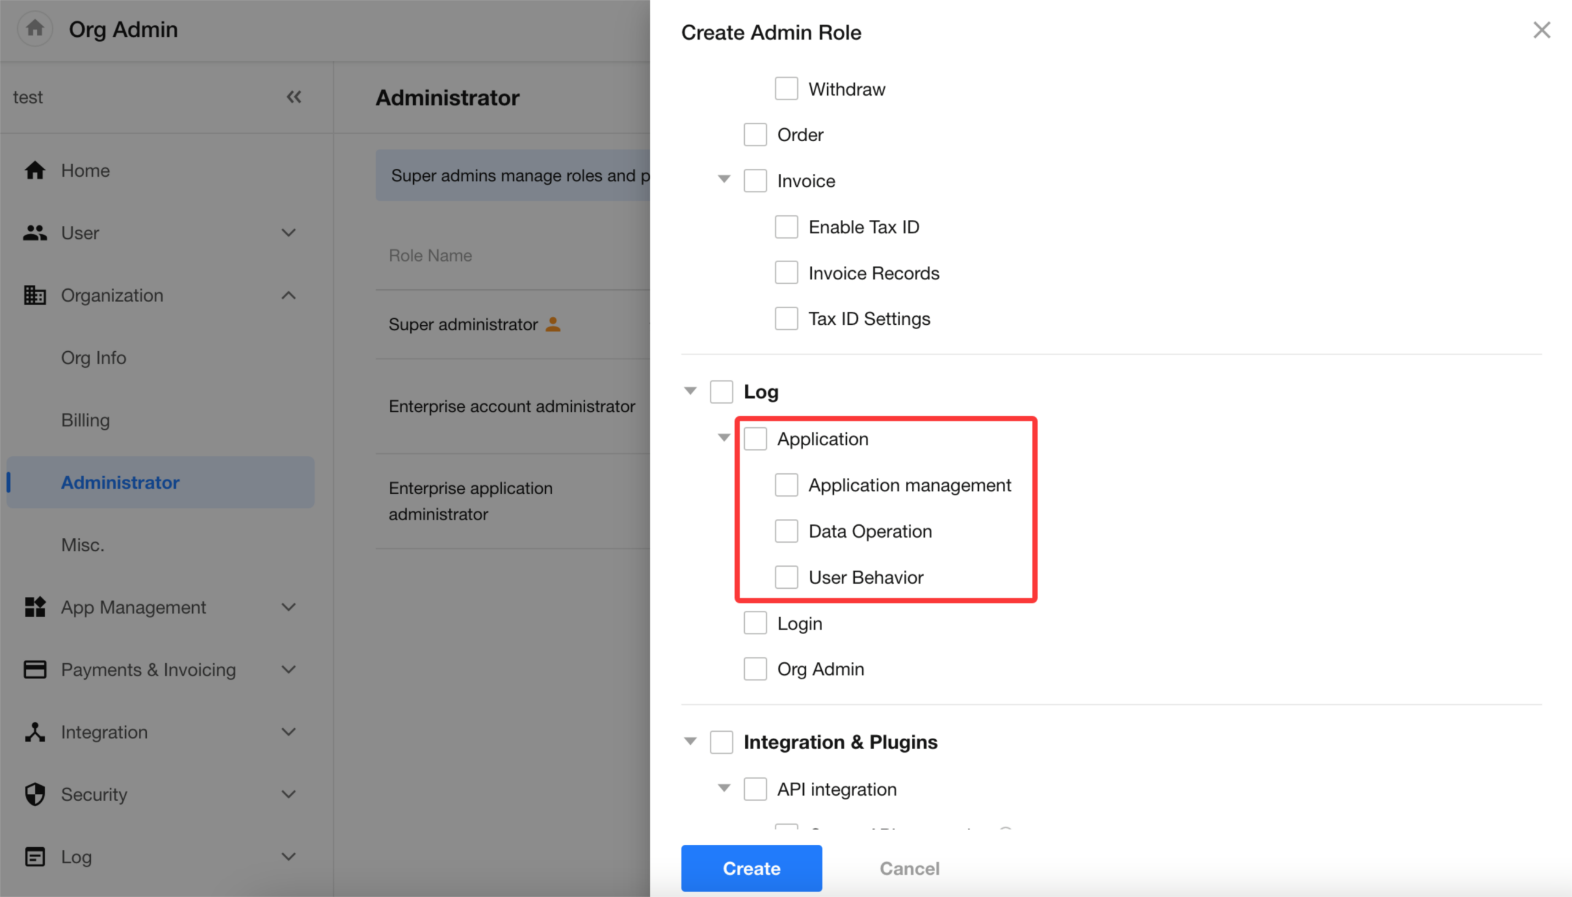
Task: Tick the Data Operation checkbox
Action: (786, 531)
